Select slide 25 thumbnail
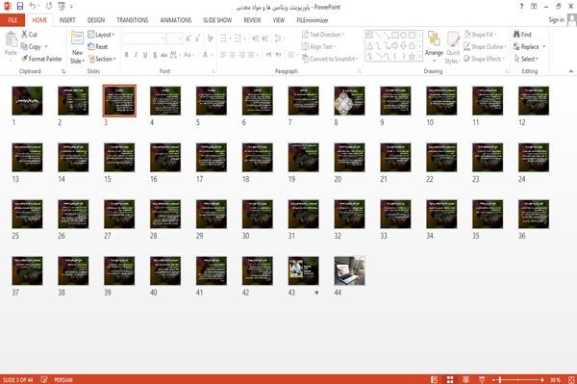 27,214
